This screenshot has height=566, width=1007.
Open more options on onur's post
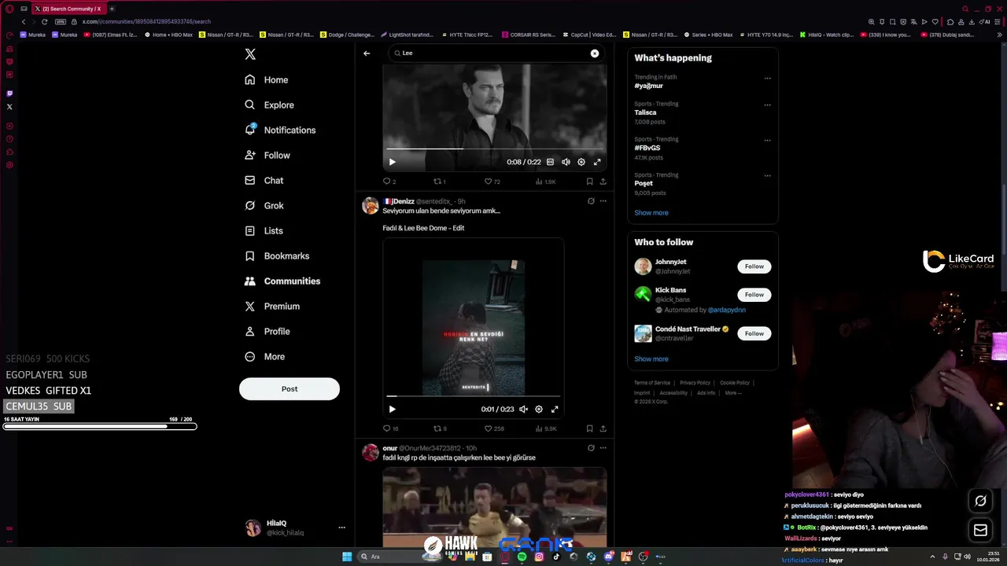(603, 448)
